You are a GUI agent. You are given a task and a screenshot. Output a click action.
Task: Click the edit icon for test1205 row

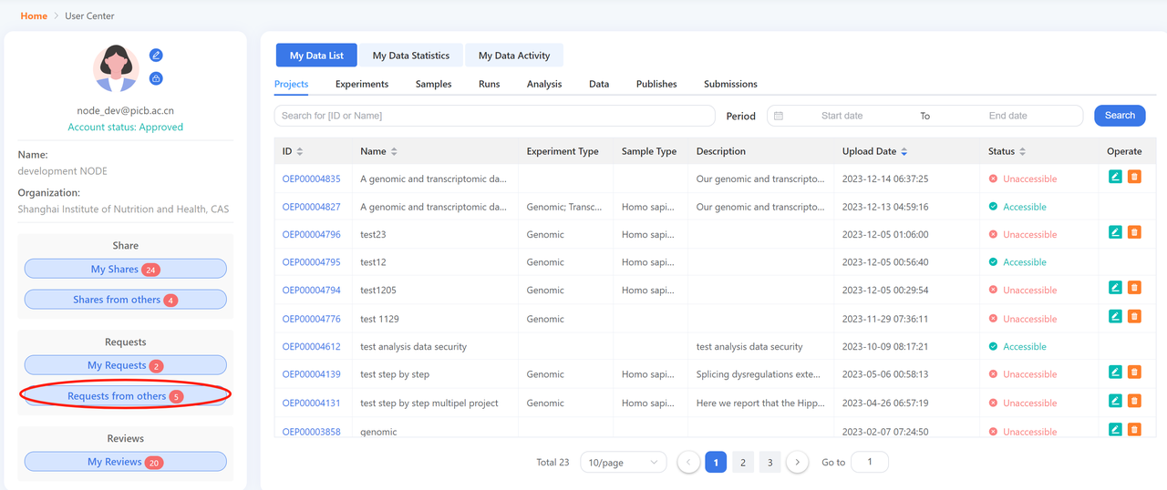click(1115, 288)
